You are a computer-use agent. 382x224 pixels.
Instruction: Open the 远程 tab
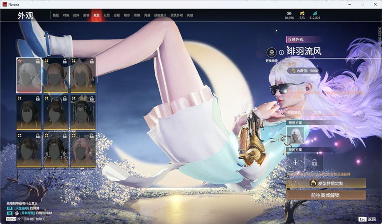(x=117, y=15)
